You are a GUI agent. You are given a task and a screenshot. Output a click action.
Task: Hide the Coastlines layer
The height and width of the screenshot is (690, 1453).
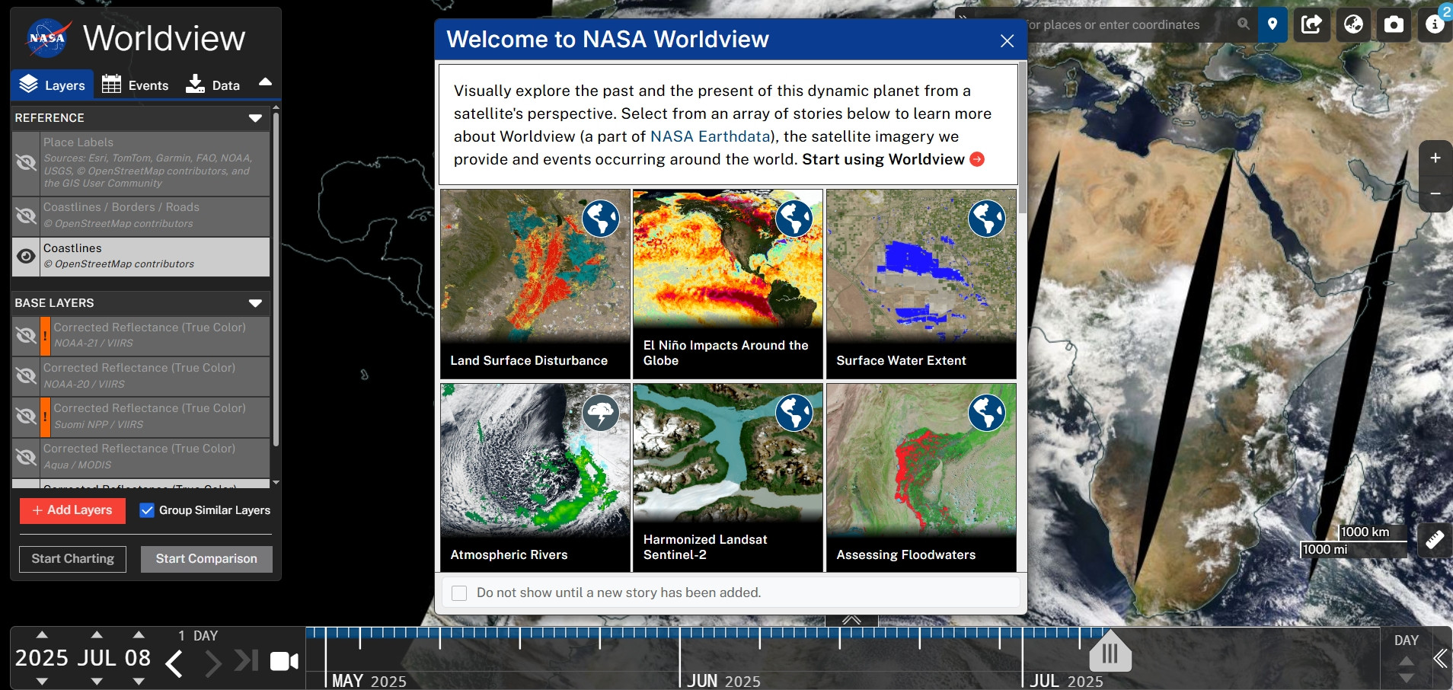(26, 256)
